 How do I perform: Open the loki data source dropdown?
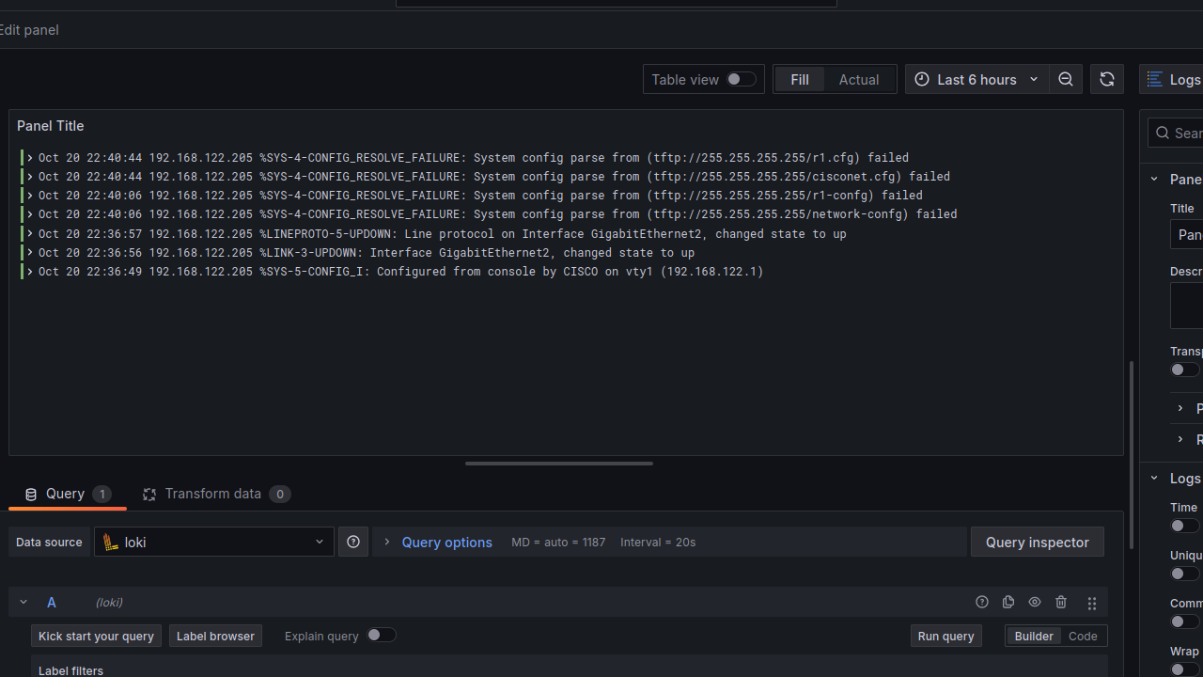pyautogui.click(x=214, y=542)
